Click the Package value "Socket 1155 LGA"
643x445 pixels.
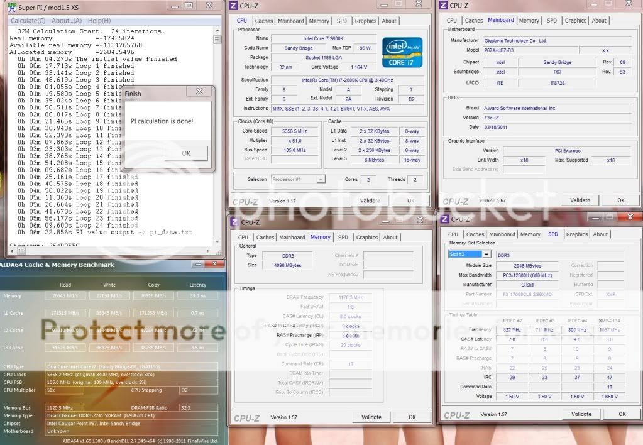click(324, 58)
